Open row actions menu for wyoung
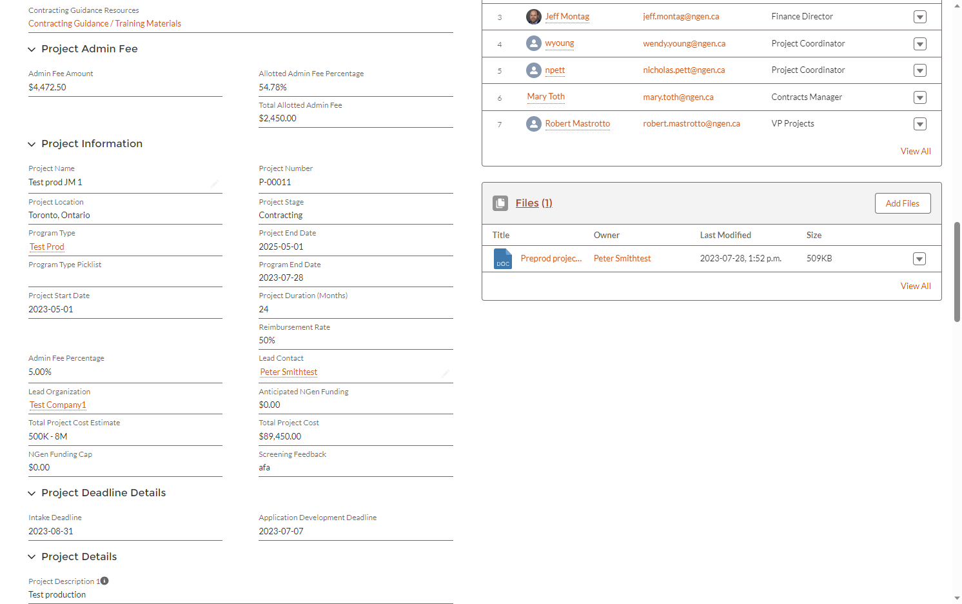962x604 pixels. [x=920, y=44]
